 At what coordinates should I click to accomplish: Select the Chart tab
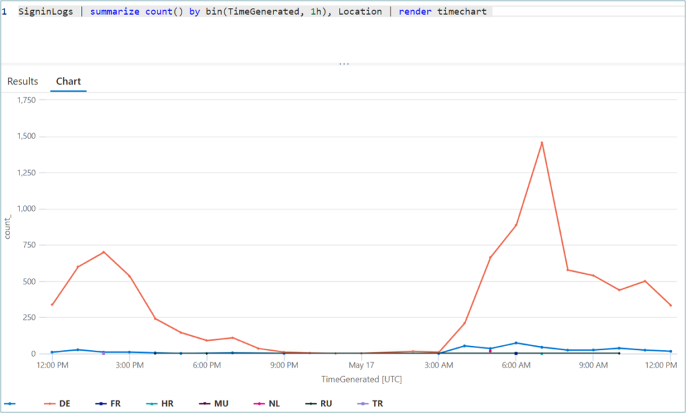pos(68,81)
